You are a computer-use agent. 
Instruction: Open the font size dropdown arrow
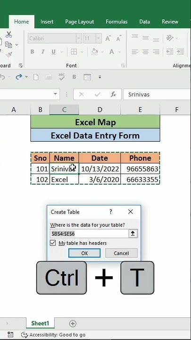point(99,39)
